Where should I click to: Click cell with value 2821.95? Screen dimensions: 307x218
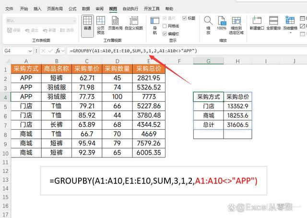coord(149,78)
